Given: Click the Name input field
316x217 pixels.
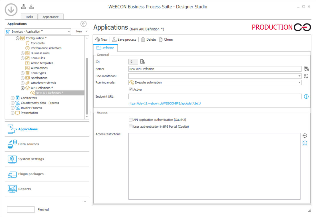Looking at the screenshot, I should [215, 69].
